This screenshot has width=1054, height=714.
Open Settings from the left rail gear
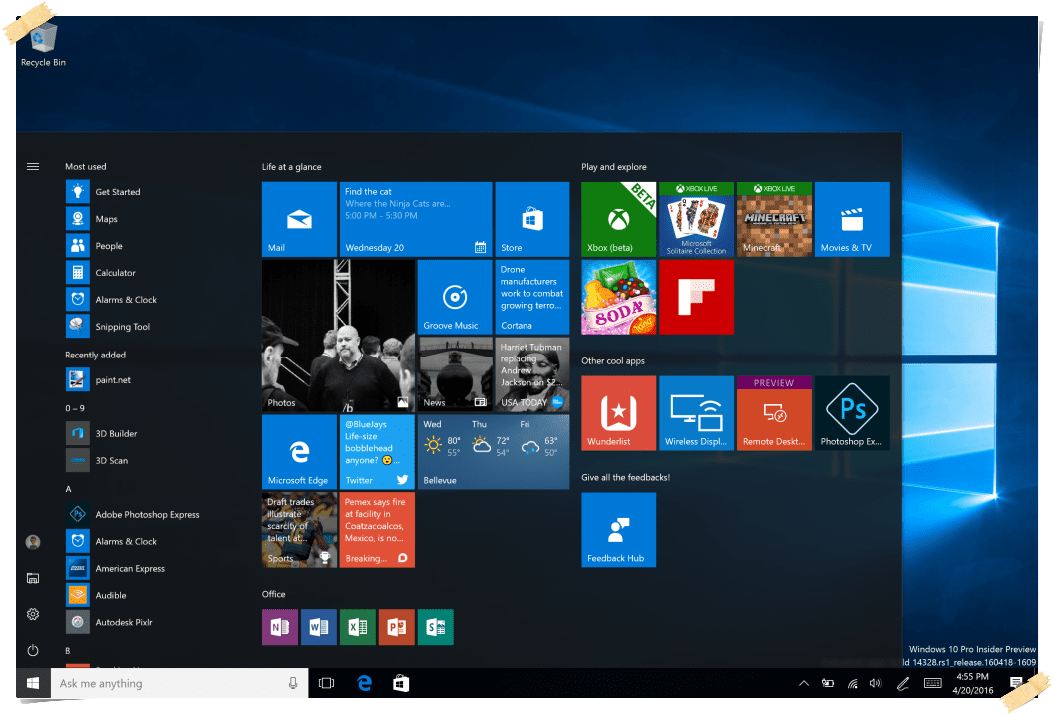pyautogui.click(x=33, y=614)
